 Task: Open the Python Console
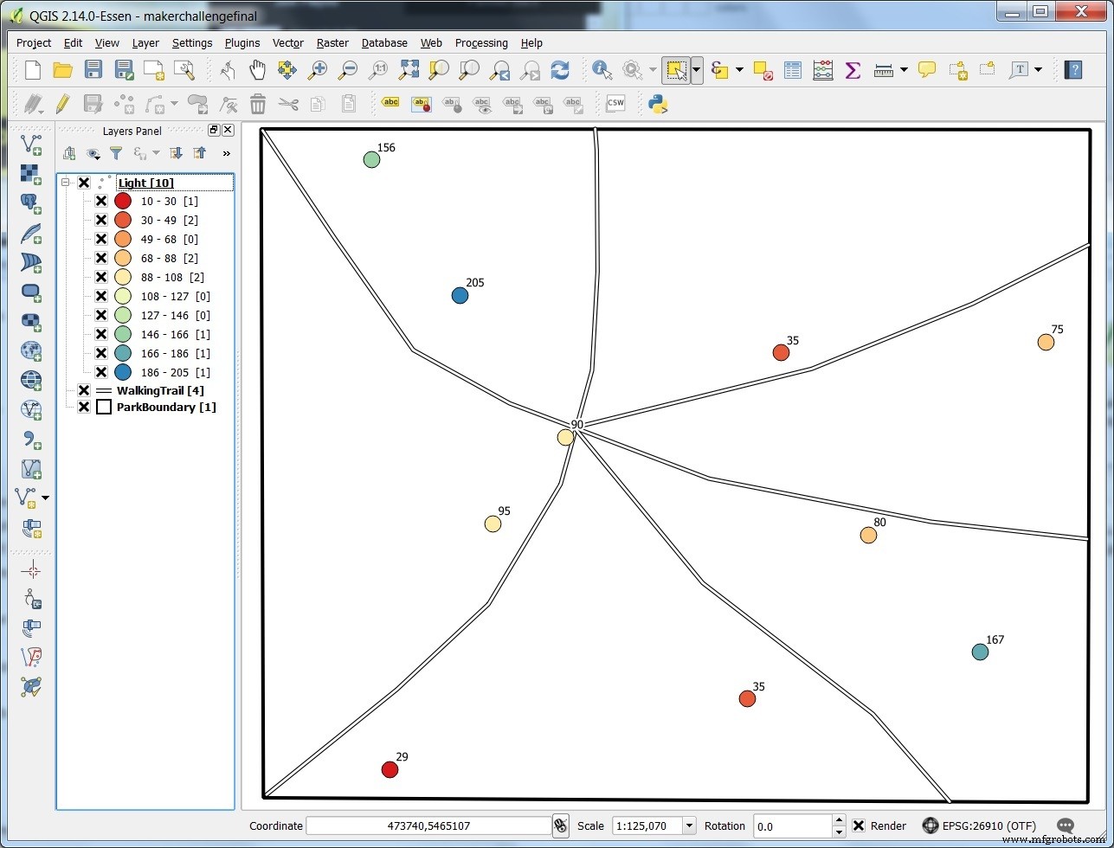(658, 104)
